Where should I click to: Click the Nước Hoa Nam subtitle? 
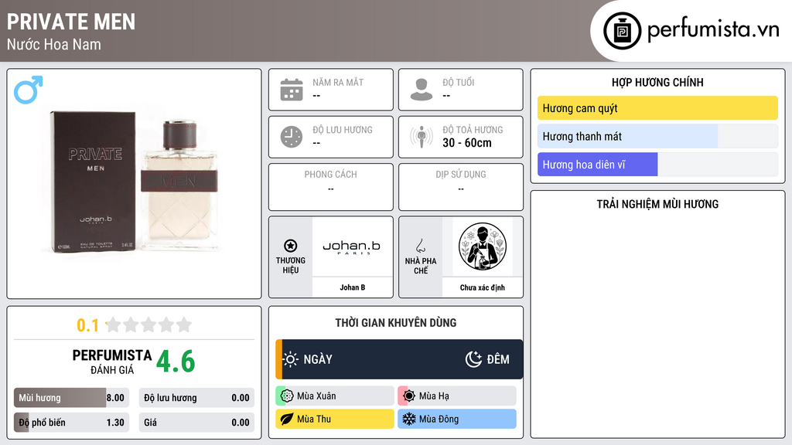(x=54, y=44)
